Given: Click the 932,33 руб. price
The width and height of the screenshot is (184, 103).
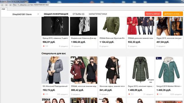Looking at the screenshot, I should pyautogui.click(x=134, y=42).
